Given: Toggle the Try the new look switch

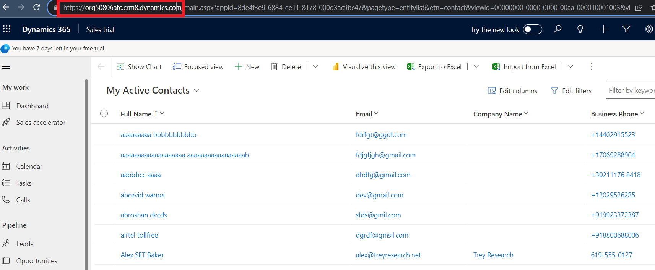Looking at the screenshot, I should 533,29.
